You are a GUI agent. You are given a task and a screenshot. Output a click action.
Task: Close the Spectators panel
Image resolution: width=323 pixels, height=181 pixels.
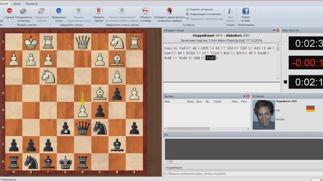248,96
